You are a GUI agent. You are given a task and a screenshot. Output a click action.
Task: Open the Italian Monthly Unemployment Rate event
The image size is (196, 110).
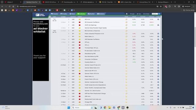(x=95, y=88)
